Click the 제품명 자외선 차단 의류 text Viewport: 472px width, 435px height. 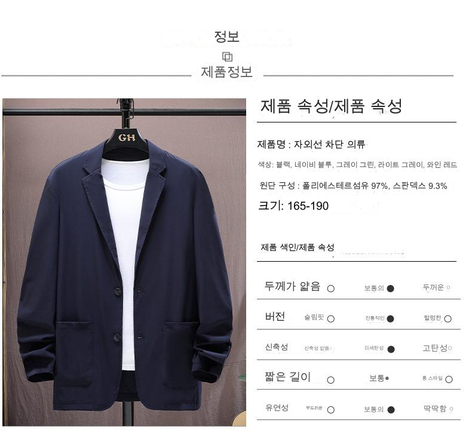coord(311,145)
